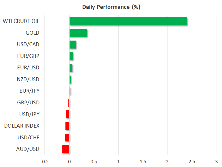Click the GOLD green bar
The image size is (222, 167).
78,33
